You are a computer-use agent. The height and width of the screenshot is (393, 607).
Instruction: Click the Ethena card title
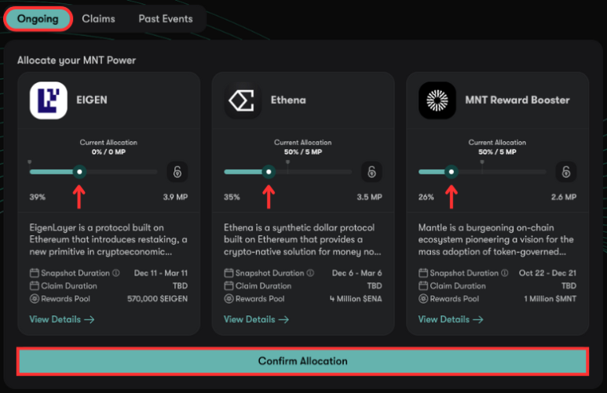coord(288,100)
